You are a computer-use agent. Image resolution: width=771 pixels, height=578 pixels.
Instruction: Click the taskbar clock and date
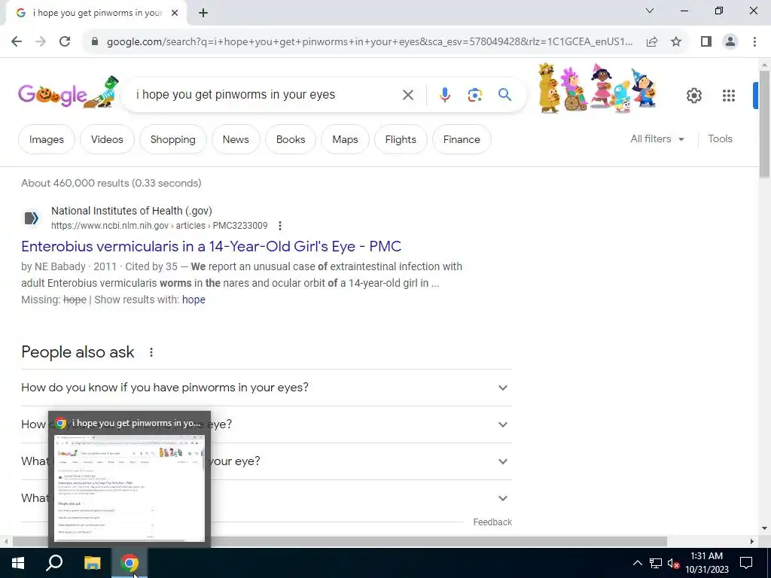tap(706, 563)
